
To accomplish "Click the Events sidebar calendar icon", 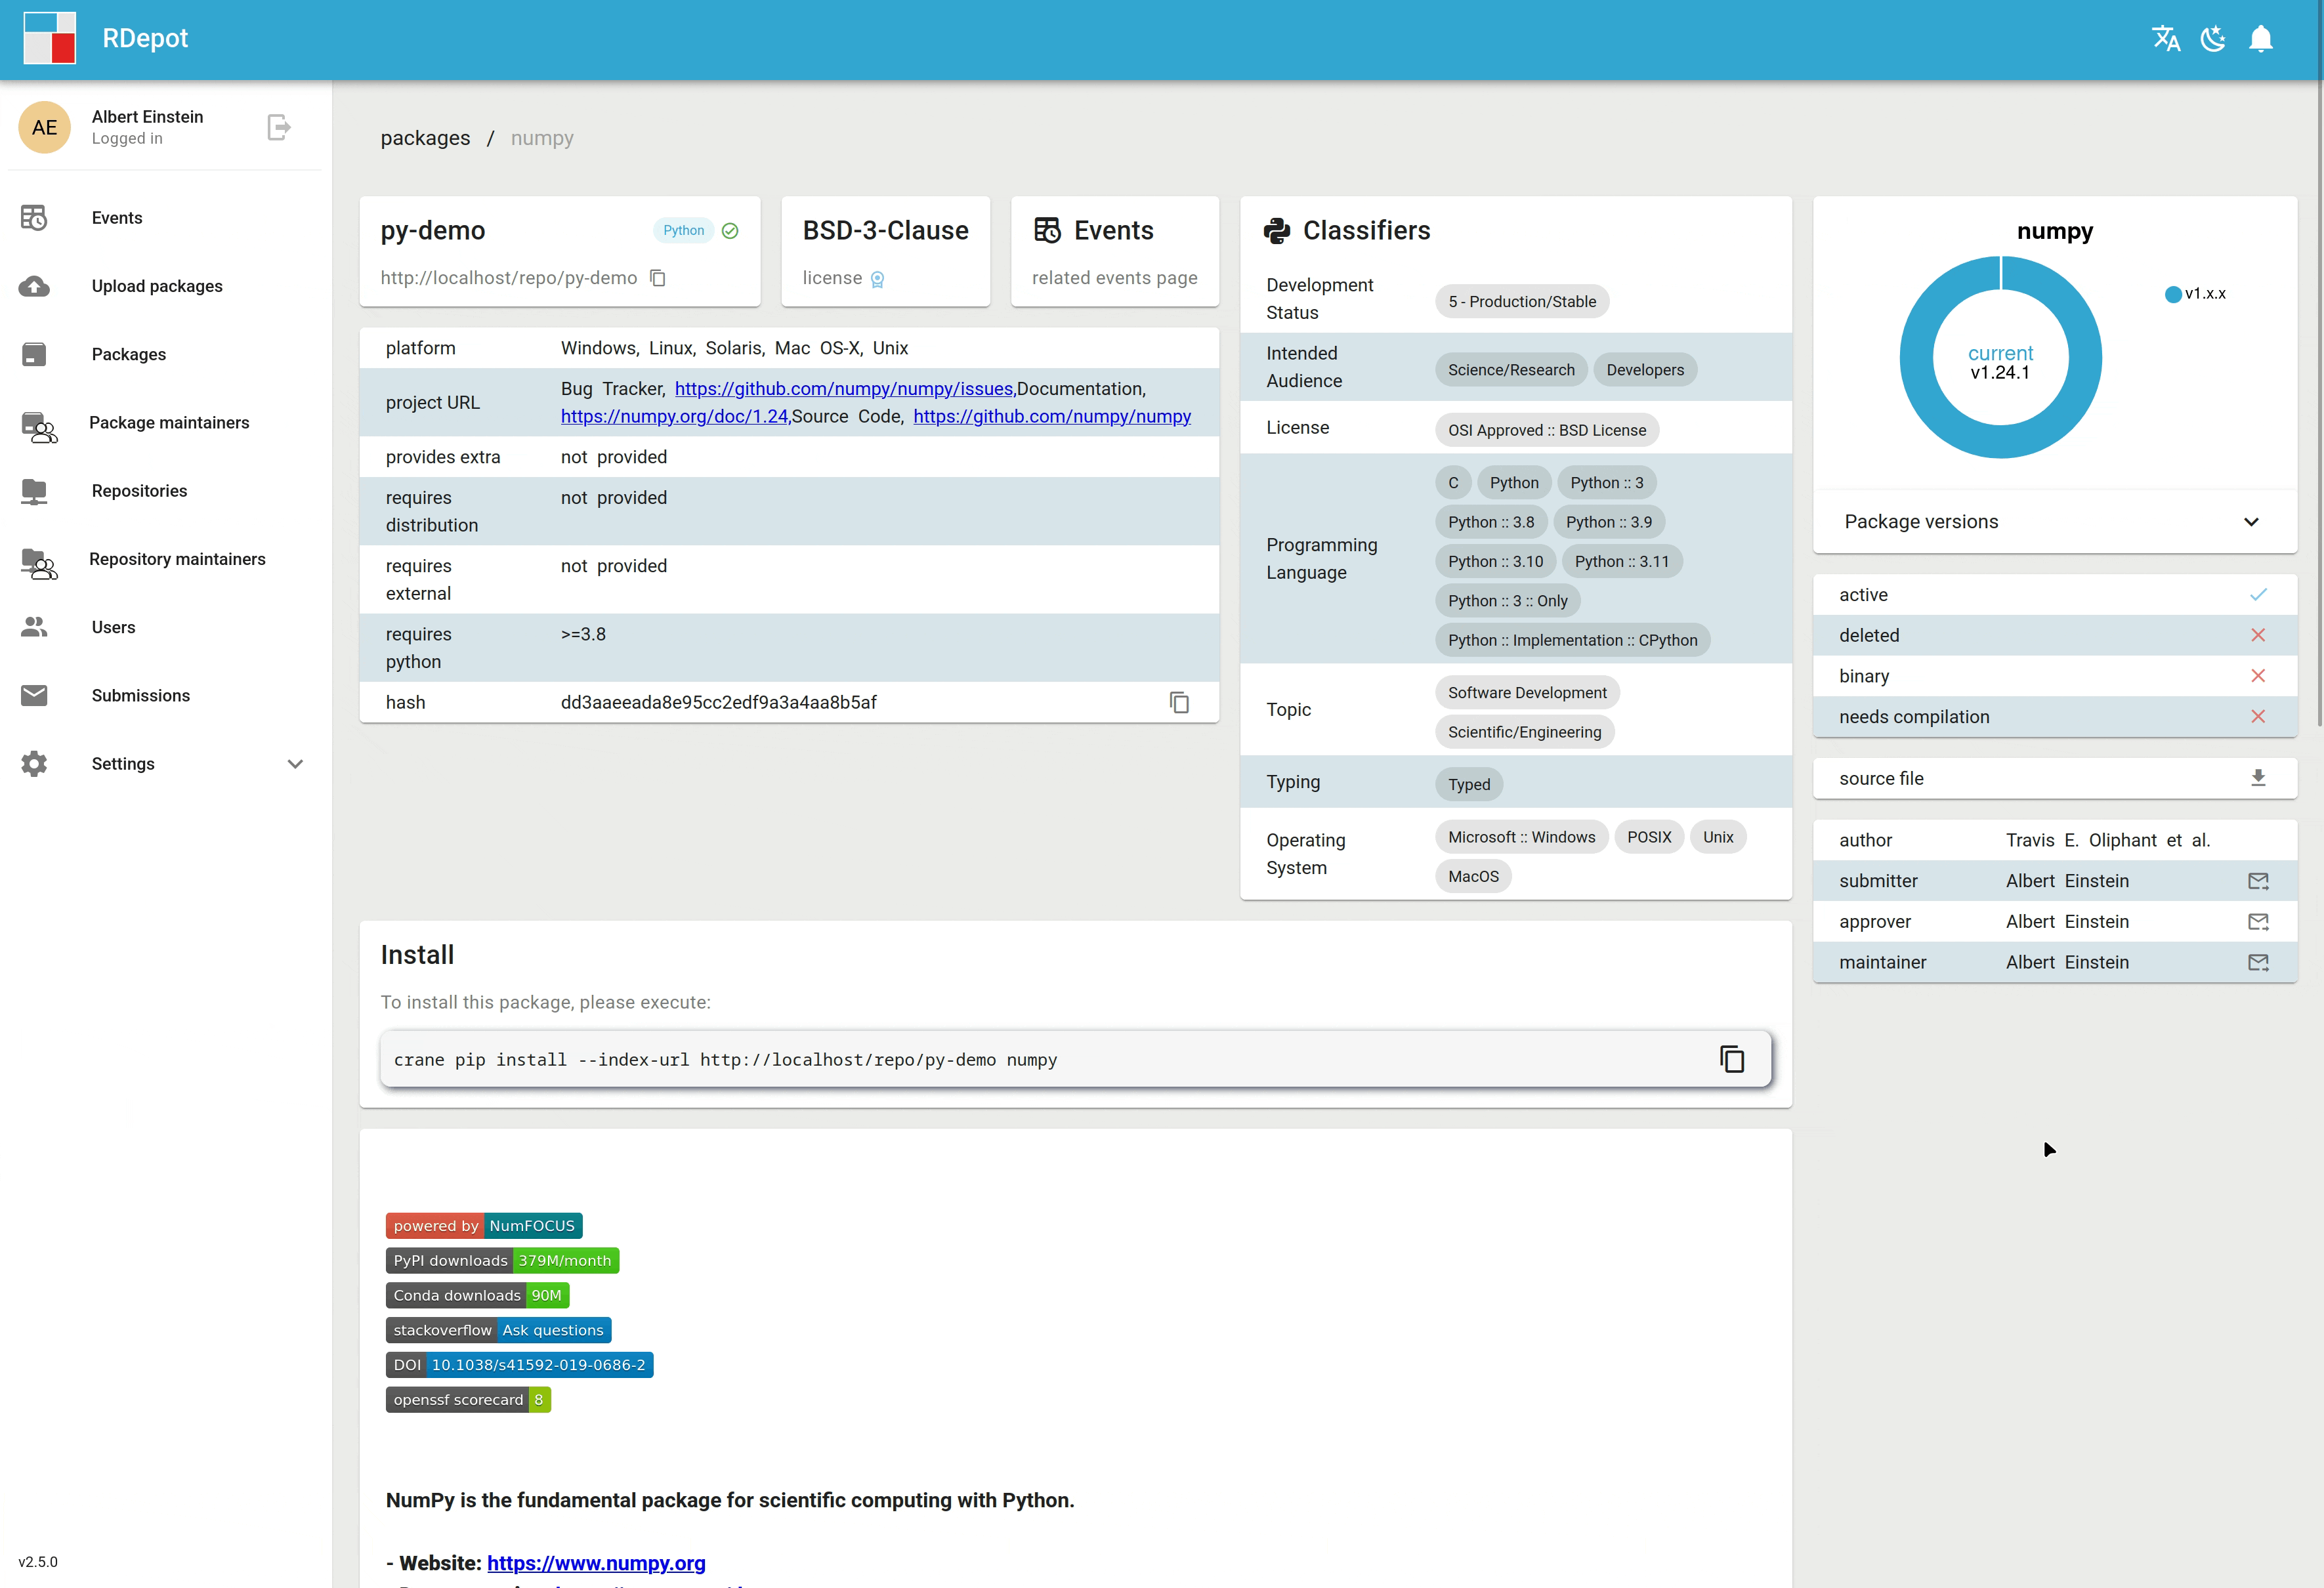I will pyautogui.click(x=34, y=218).
